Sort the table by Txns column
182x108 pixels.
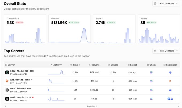click(75, 65)
